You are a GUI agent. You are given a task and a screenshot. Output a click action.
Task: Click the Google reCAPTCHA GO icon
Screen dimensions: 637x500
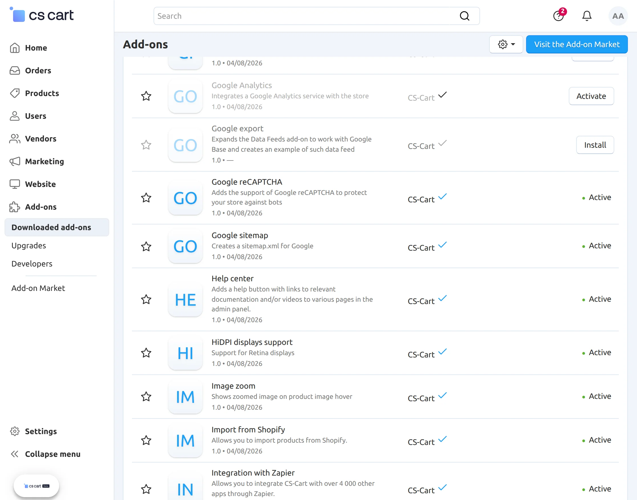click(x=185, y=198)
